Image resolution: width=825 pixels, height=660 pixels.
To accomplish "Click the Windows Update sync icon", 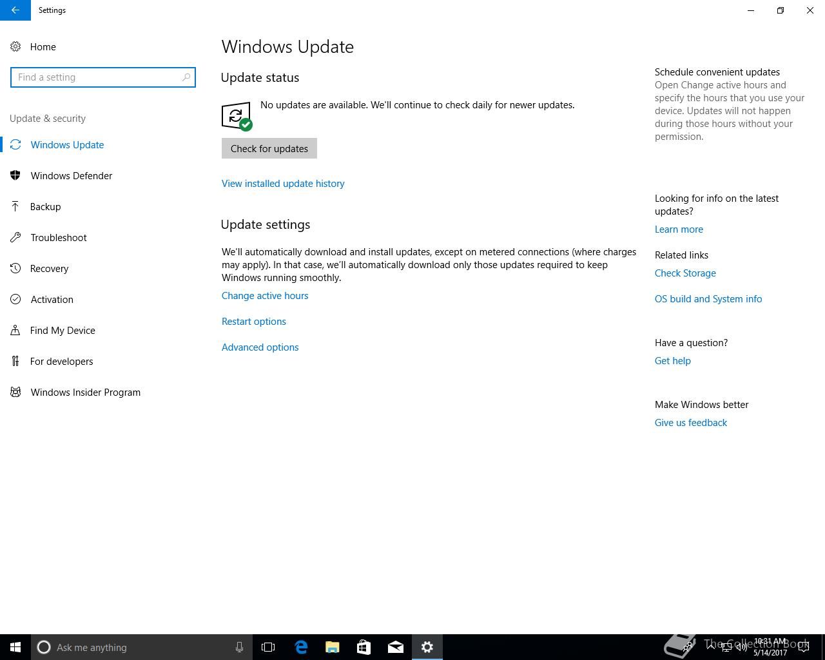I will pos(15,144).
